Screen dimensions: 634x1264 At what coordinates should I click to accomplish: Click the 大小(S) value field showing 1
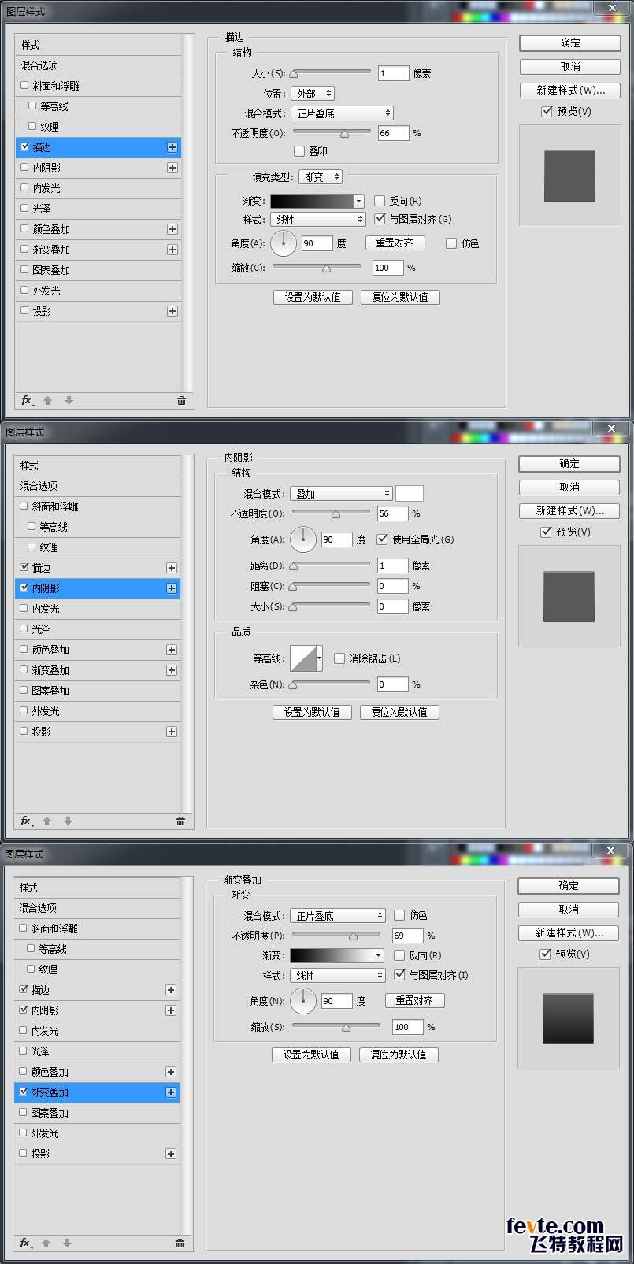pos(393,73)
